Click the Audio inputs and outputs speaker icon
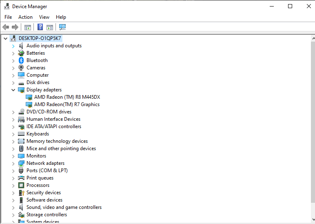Image resolution: width=315 pixels, height=224 pixels. coord(21,46)
